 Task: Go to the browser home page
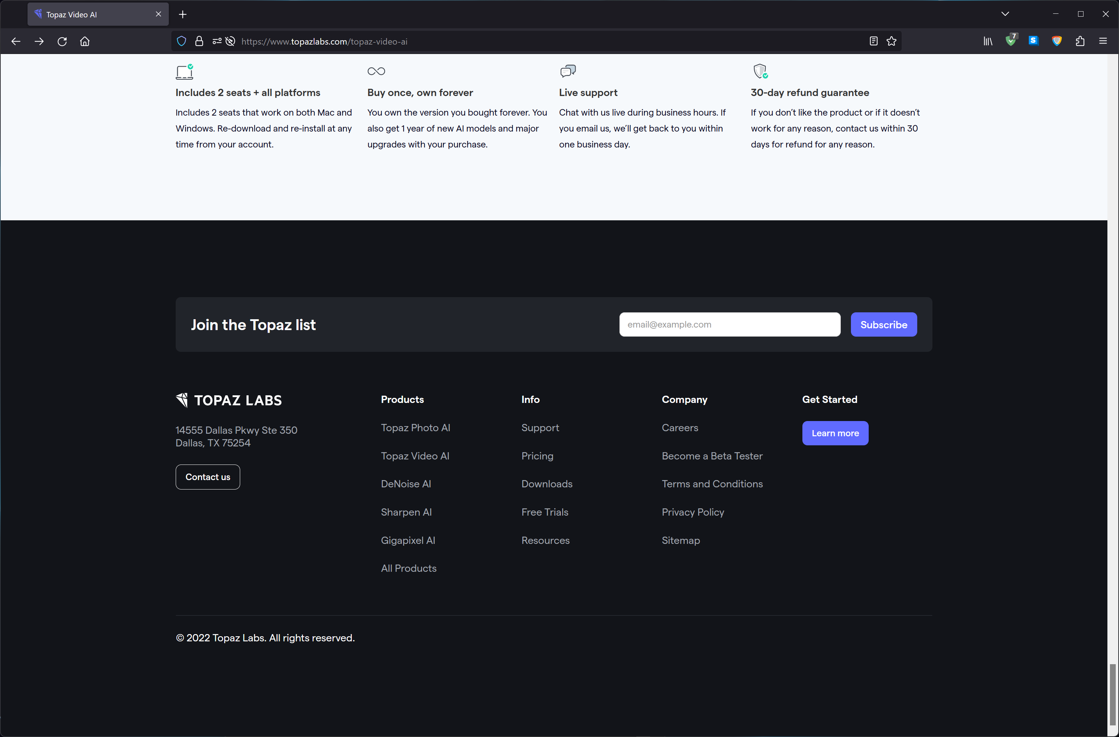point(85,41)
